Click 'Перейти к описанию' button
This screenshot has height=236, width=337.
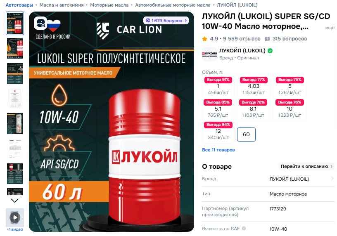[x=306, y=166]
